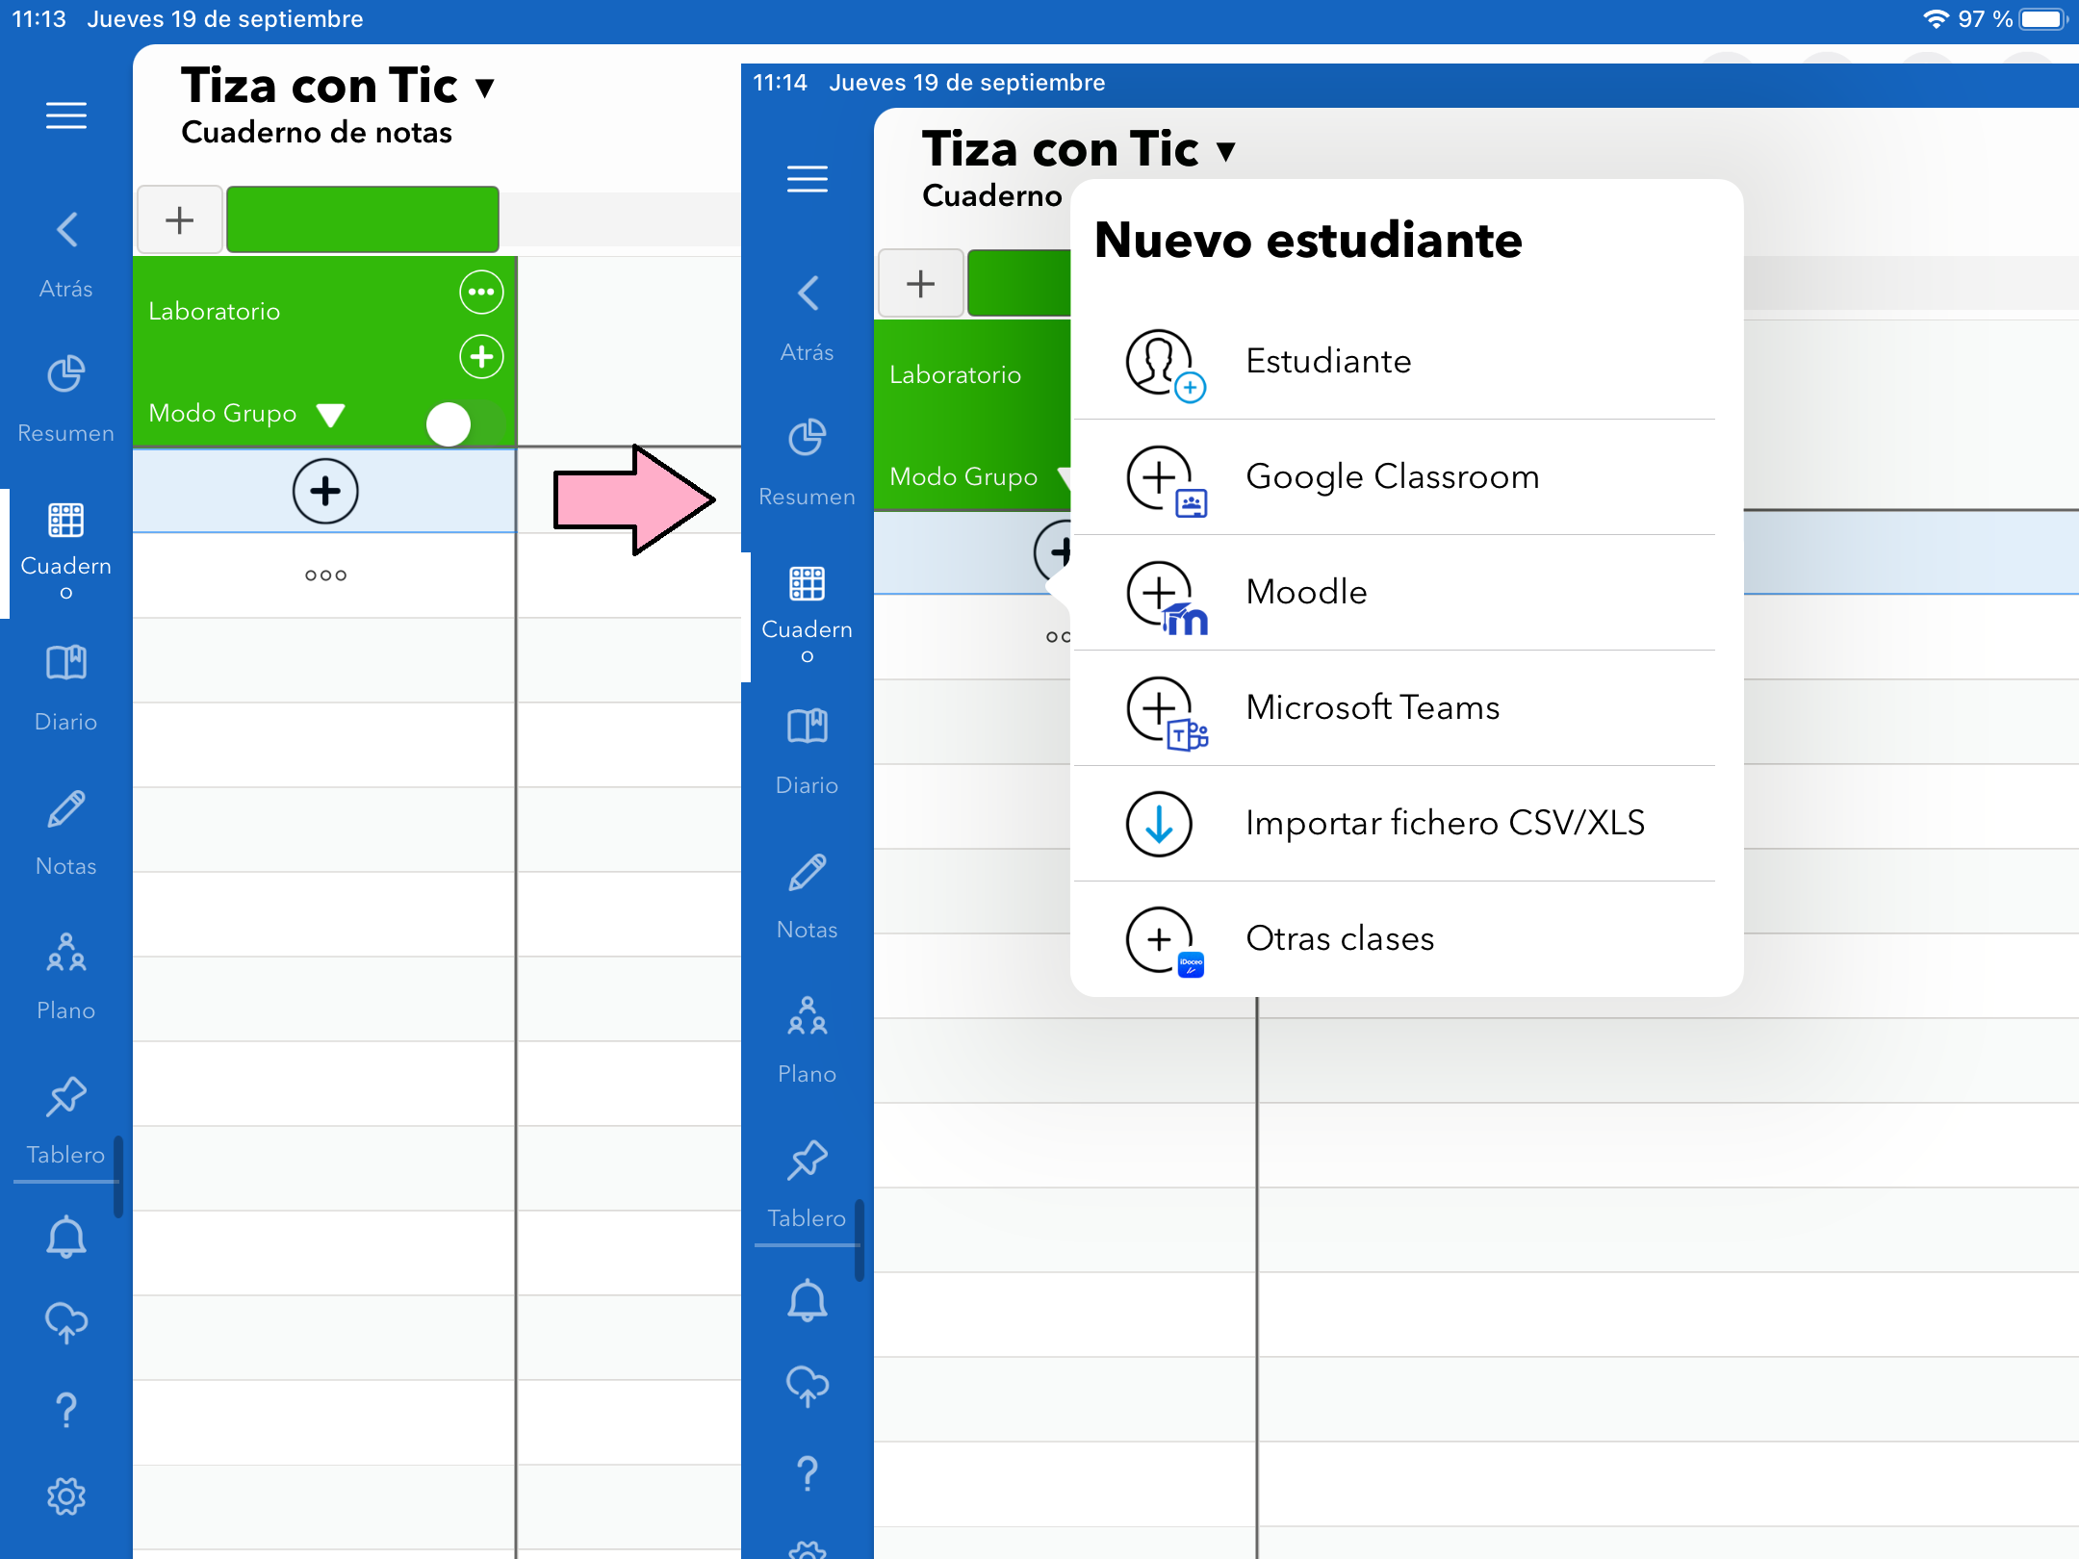This screenshot has height=1559, width=2079.
Task: Go back with the left Atrás arrow
Action: (x=65, y=231)
